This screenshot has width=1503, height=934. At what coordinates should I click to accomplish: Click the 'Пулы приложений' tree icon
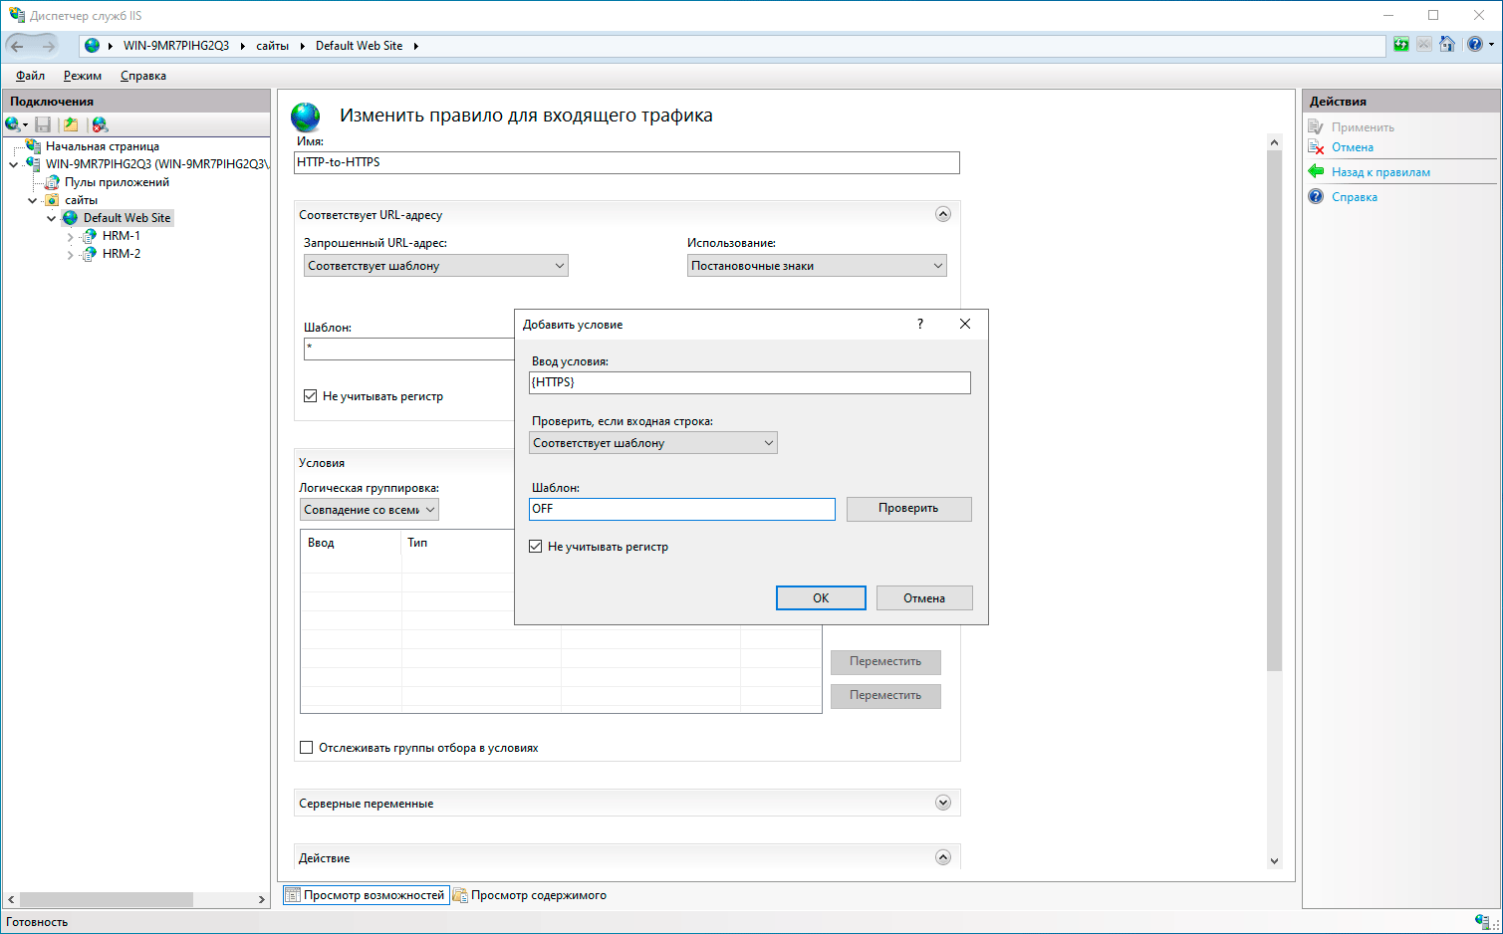tap(52, 182)
